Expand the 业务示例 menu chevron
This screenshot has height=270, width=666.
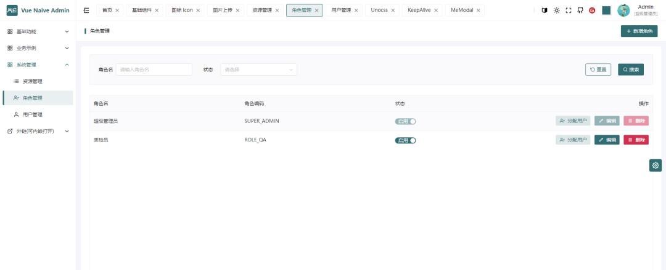pos(67,48)
